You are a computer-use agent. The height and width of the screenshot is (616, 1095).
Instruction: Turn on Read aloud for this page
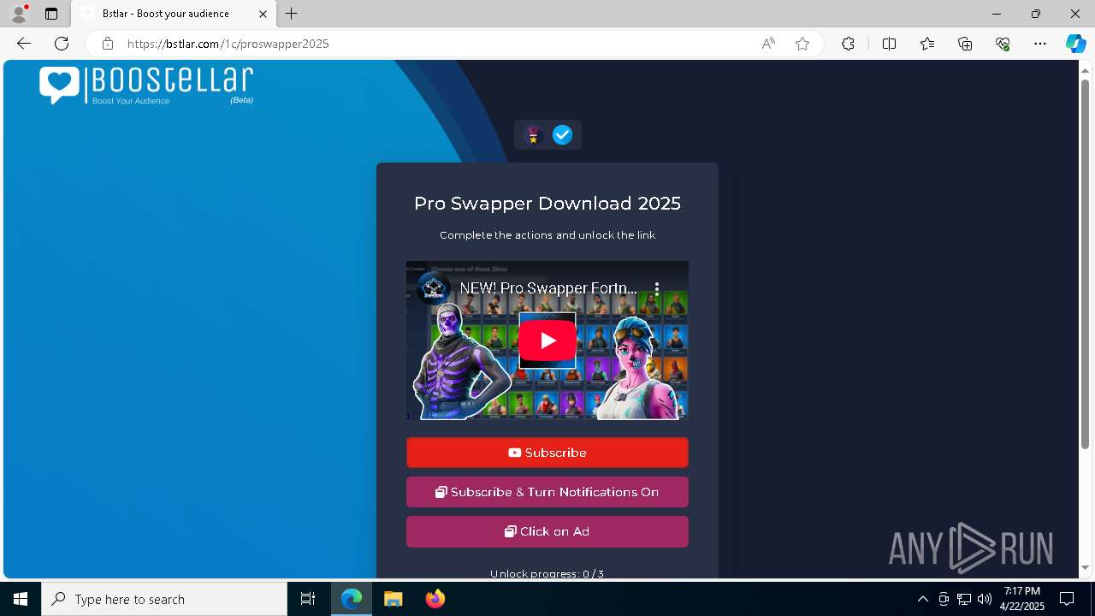768,44
